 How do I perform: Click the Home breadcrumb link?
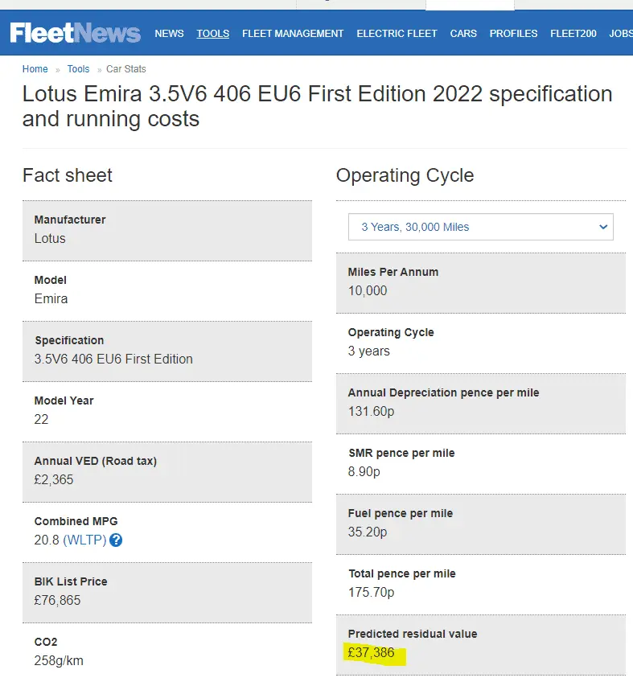pyautogui.click(x=35, y=69)
